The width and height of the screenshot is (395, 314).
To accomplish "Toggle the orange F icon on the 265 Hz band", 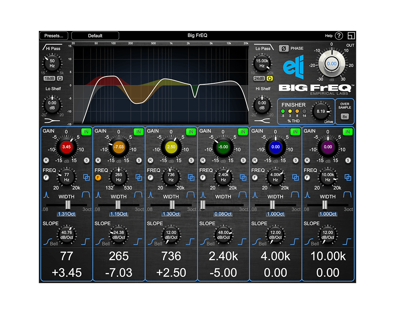I will click(98, 178).
